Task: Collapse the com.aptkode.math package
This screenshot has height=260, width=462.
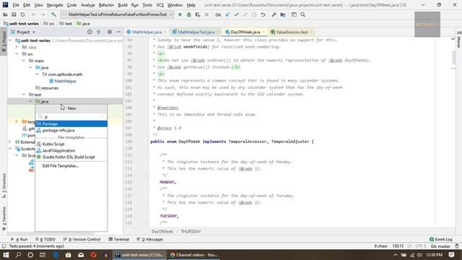Action: click(x=37, y=74)
